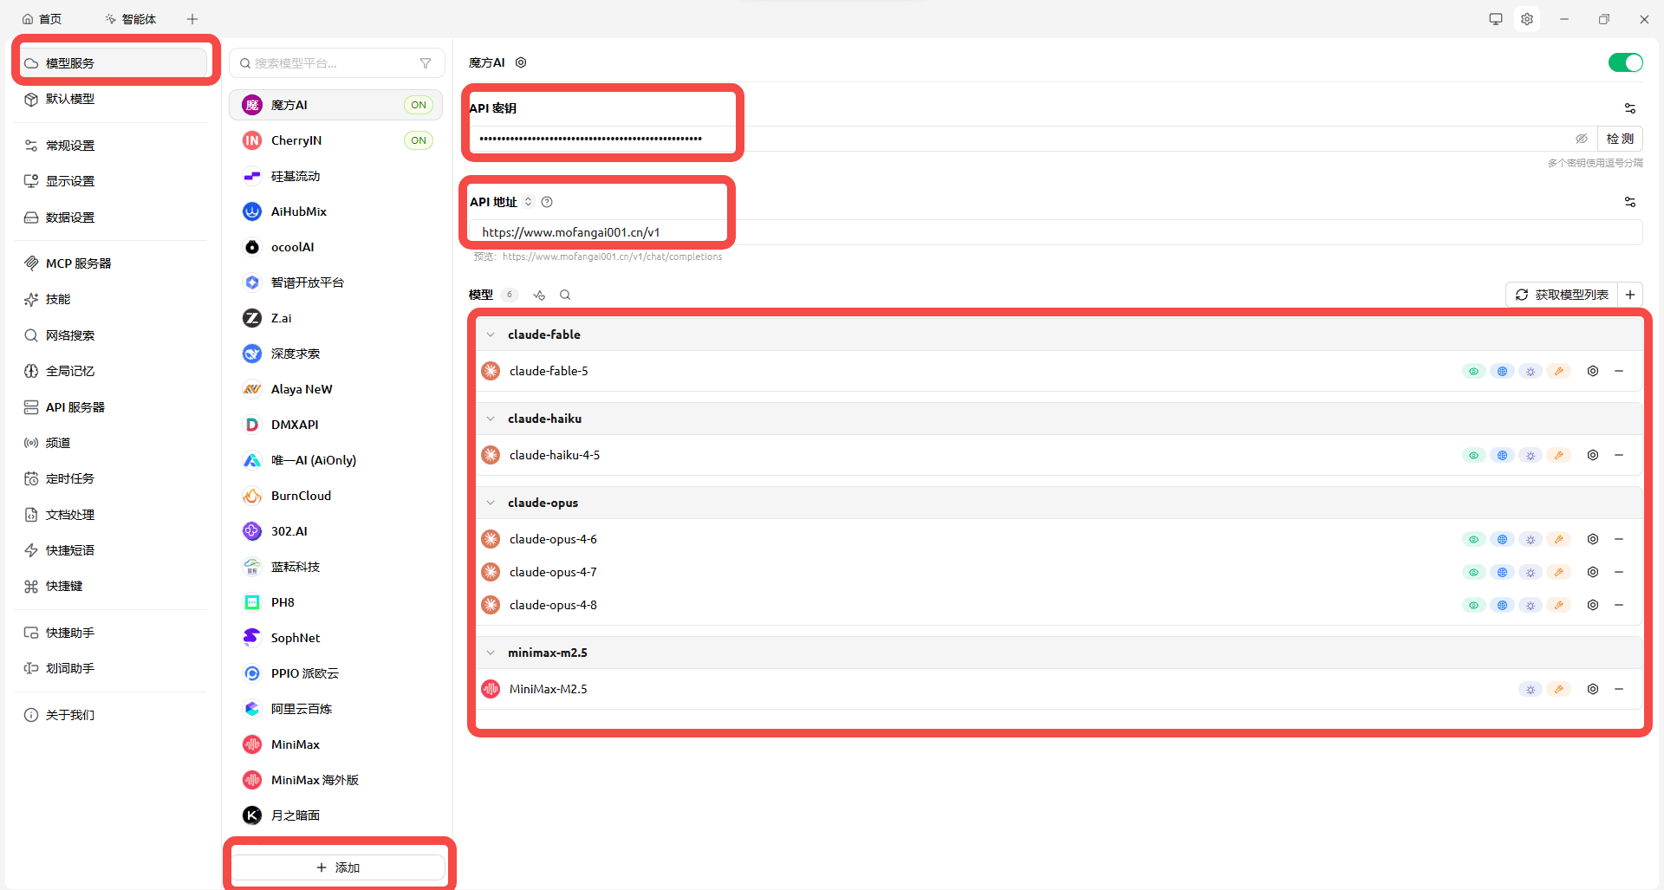Select the 深度求索 provider
Viewport: 1664px width, 890px height.
(336, 354)
